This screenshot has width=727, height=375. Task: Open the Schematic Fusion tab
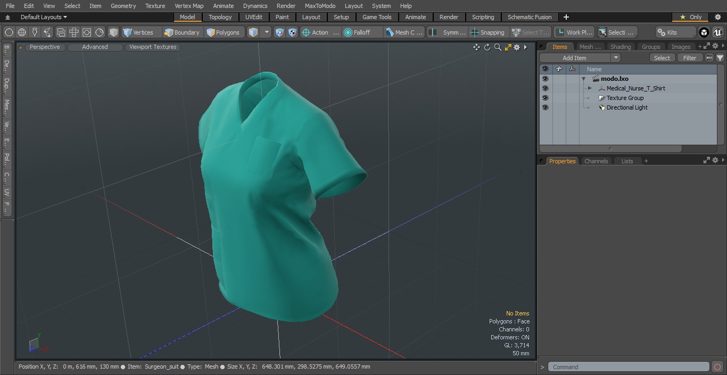(530, 17)
